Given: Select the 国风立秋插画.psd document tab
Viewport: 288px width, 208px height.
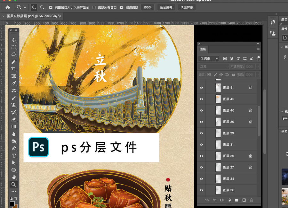Looking at the screenshot, I should tap(34, 16).
